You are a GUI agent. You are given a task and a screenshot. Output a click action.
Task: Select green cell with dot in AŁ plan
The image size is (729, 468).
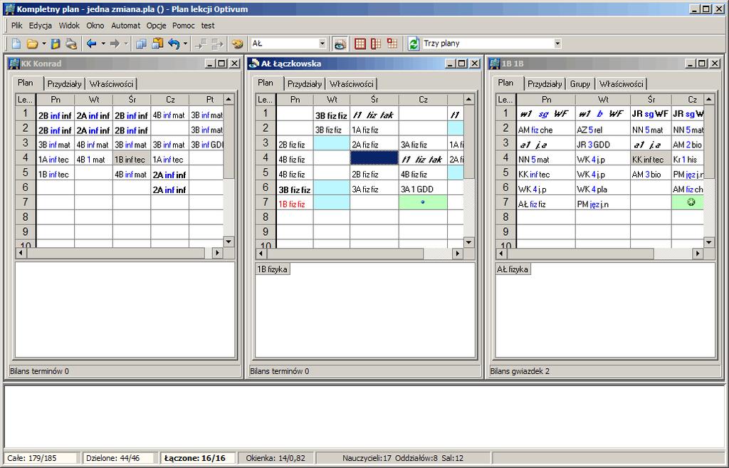[x=423, y=203]
